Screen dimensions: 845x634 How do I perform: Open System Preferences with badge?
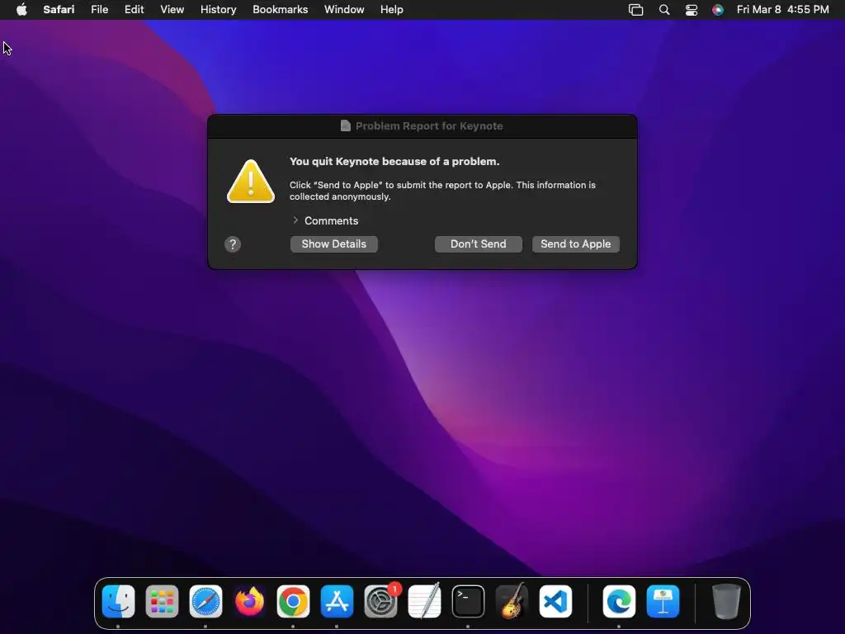point(381,601)
